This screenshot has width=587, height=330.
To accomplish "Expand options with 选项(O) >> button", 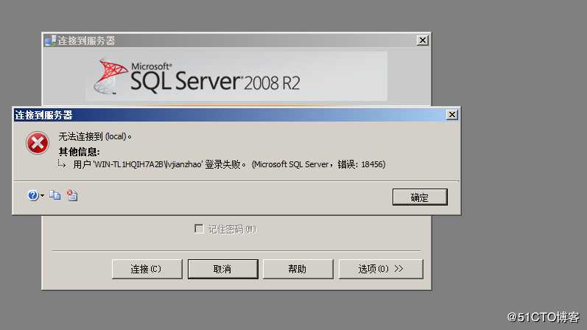I will [381, 269].
